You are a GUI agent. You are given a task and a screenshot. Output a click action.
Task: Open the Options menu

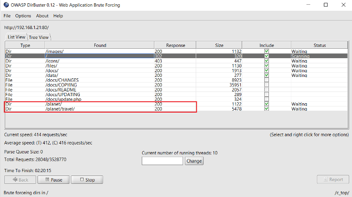(23, 16)
